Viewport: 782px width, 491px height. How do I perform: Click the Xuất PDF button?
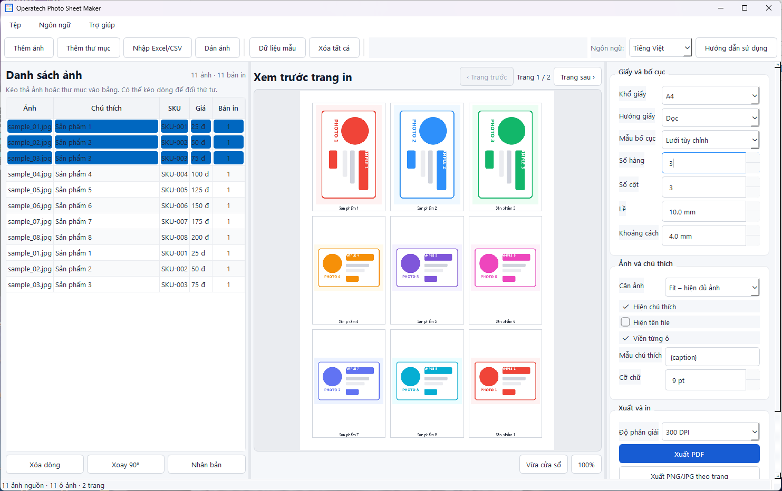(x=689, y=454)
